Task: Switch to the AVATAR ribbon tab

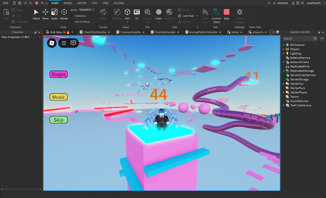Action: [x=82, y=3]
